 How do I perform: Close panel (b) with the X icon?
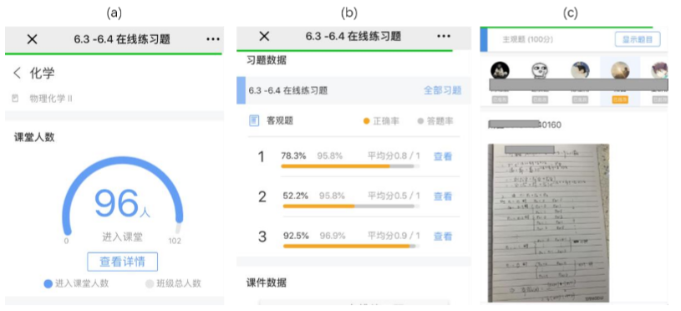point(264,36)
